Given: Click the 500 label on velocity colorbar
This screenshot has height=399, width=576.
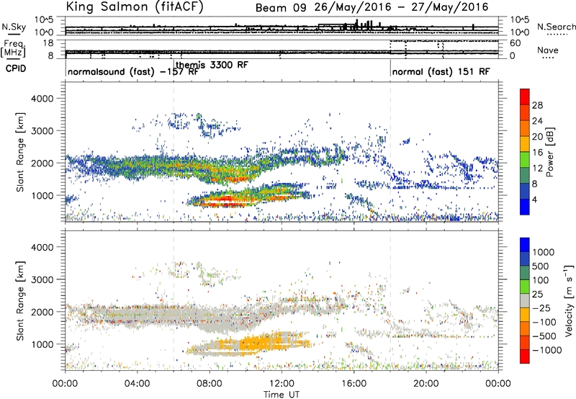Looking at the screenshot, I should [x=541, y=266].
